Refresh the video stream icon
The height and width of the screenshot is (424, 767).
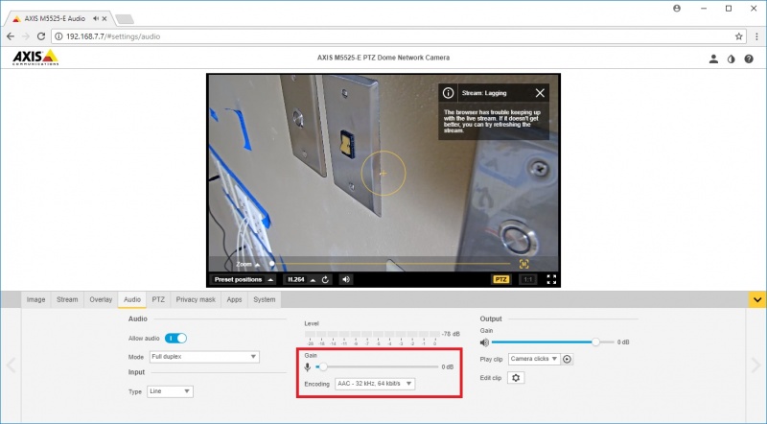point(326,279)
